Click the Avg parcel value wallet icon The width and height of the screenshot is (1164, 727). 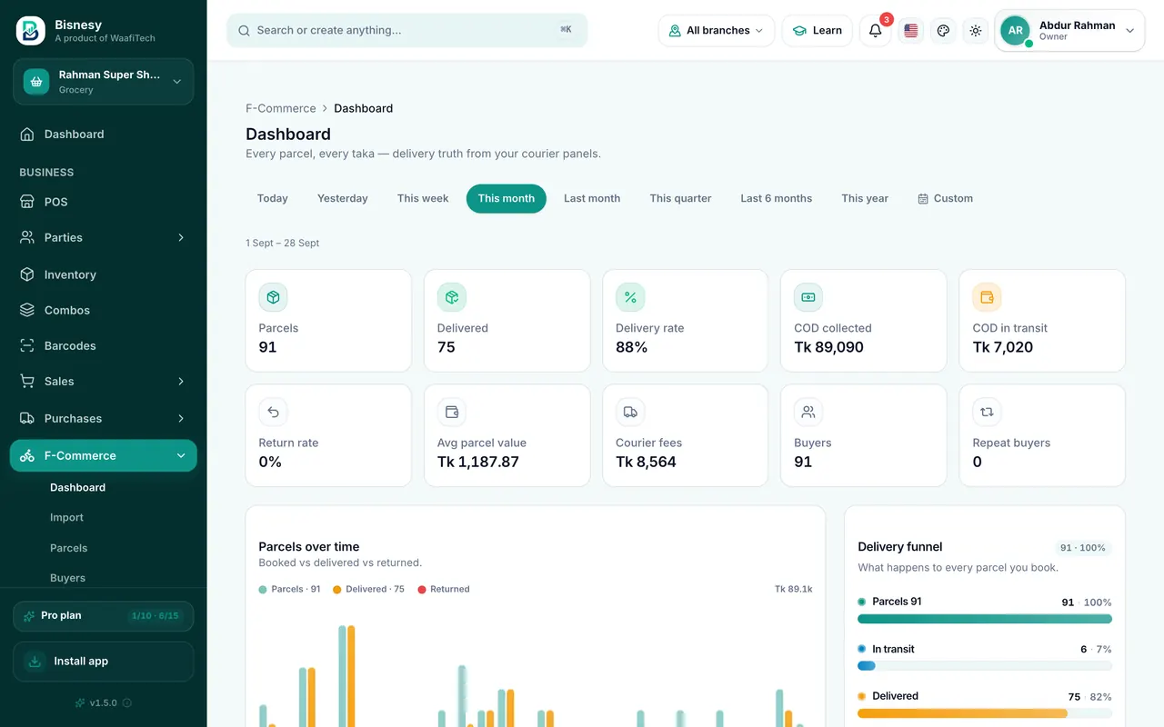[x=452, y=412]
